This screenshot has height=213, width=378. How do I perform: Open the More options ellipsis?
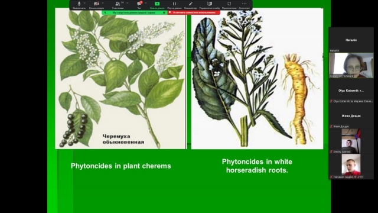coord(244,5)
